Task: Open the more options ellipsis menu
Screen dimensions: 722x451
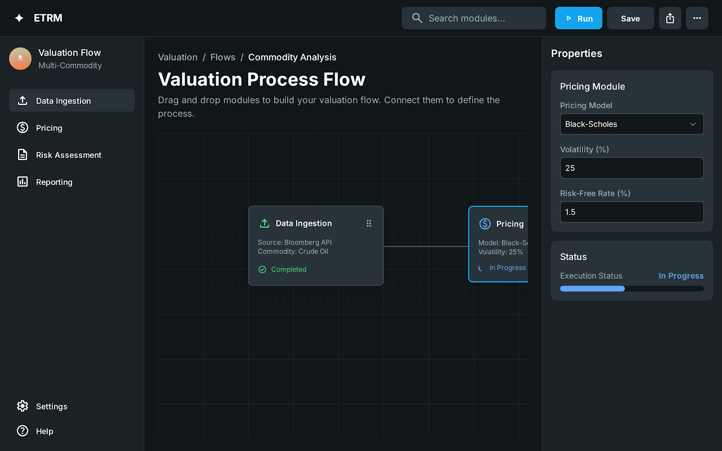Action: point(697,18)
